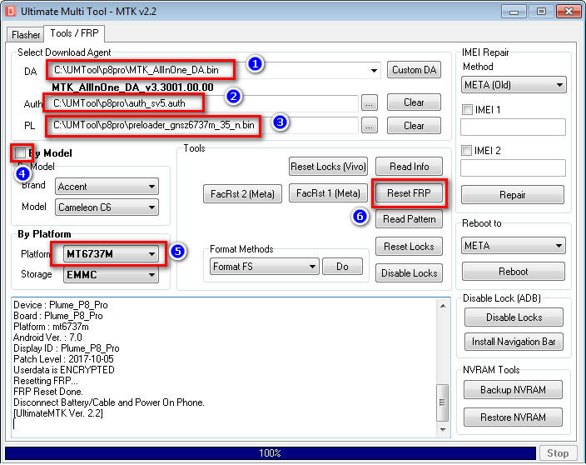This screenshot has width=586, height=465.
Task: Open the IMEI Repair Method dropdown
Action: coord(514,85)
